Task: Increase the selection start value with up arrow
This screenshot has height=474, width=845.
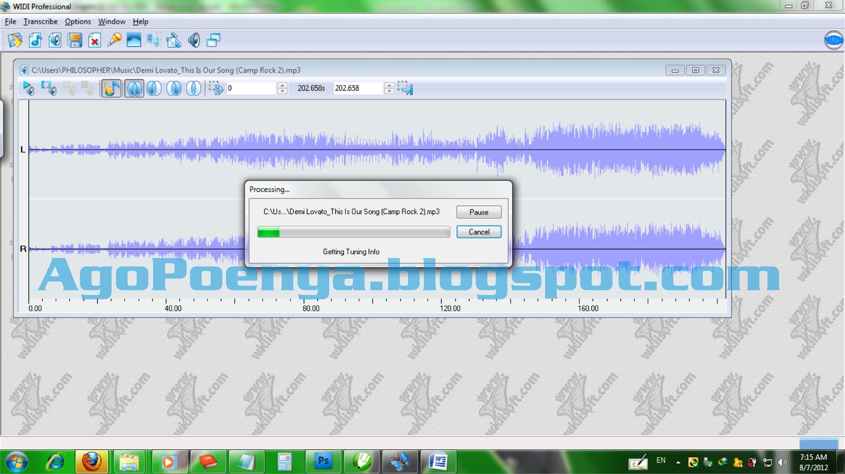Action: click(x=283, y=85)
